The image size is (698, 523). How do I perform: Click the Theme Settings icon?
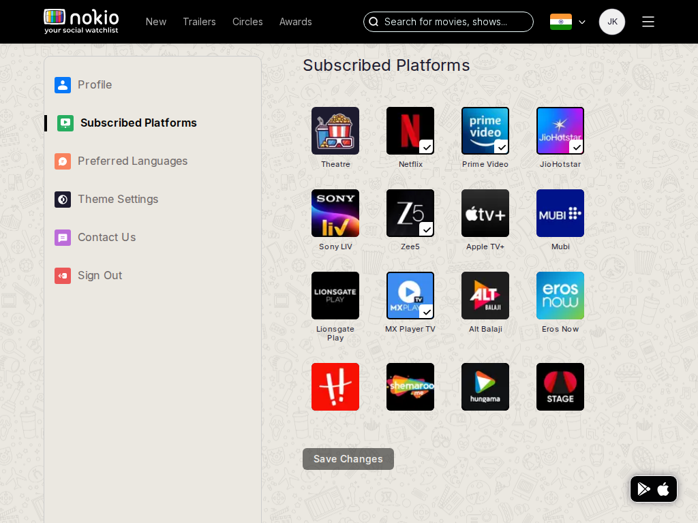63,200
